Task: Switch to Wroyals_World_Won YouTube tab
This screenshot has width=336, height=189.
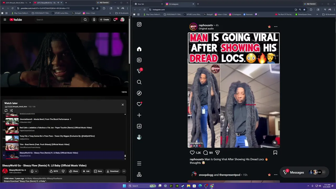Action: point(17,3)
